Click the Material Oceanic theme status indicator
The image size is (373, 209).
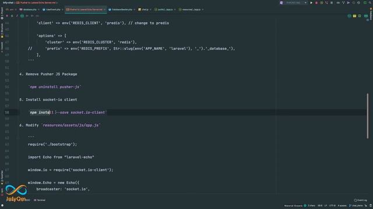tap(295, 206)
